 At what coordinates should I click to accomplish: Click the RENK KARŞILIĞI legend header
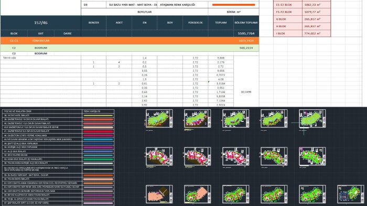point(98,111)
